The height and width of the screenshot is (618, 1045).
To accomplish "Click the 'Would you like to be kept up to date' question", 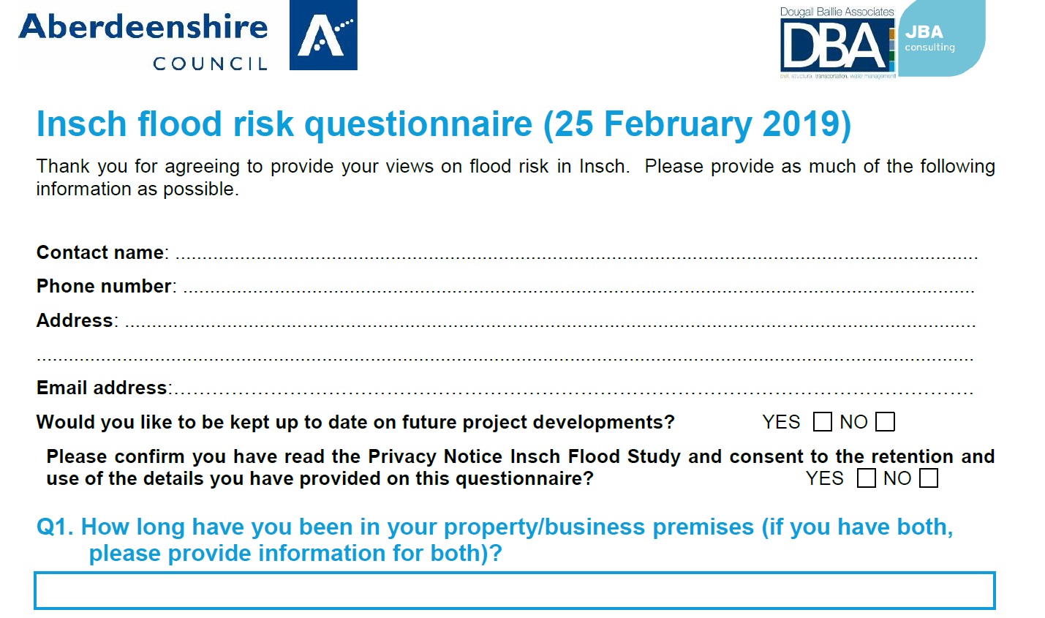I will (355, 423).
